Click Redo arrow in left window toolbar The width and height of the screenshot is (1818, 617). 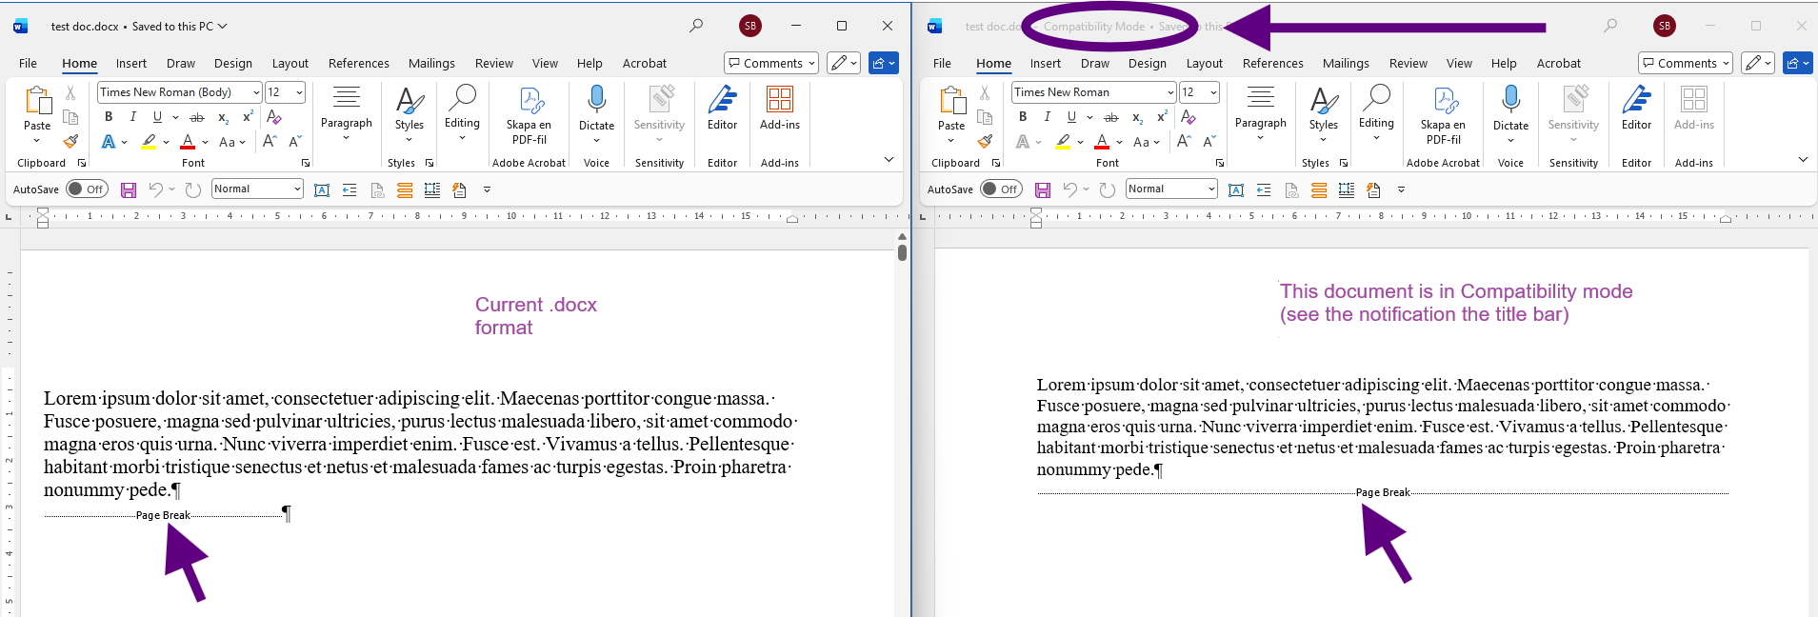pyautogui.click(x=193, y=189)
